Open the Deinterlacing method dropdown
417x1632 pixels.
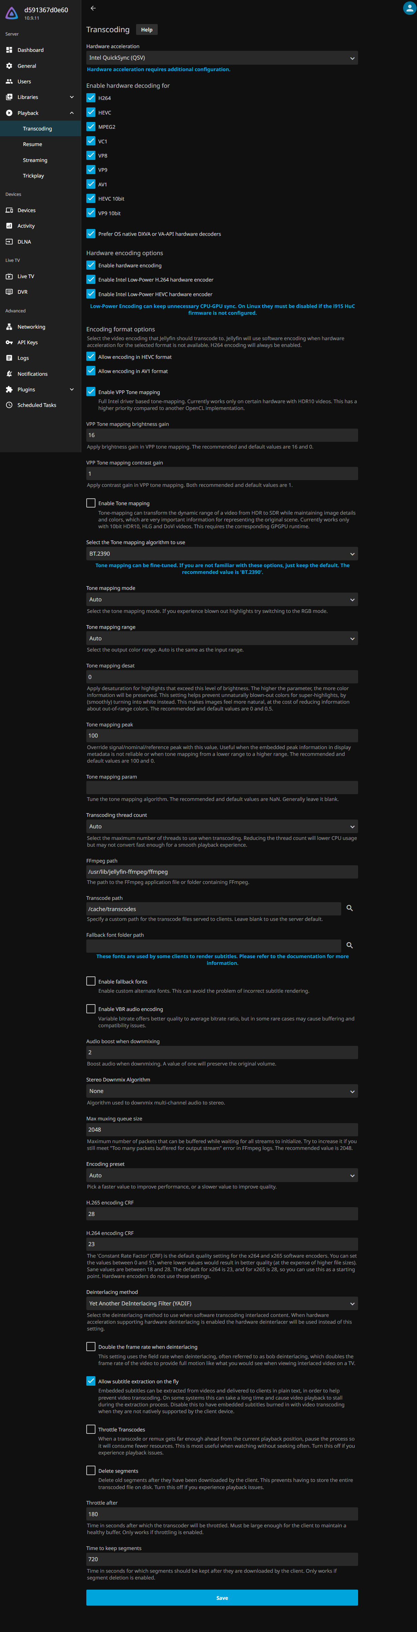point(221,1303)
